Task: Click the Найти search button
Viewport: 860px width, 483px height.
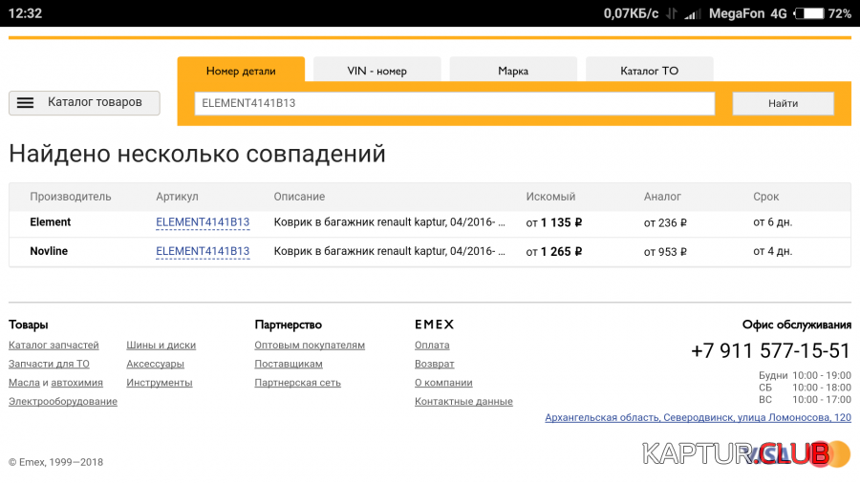Action: tap(783, 103)
